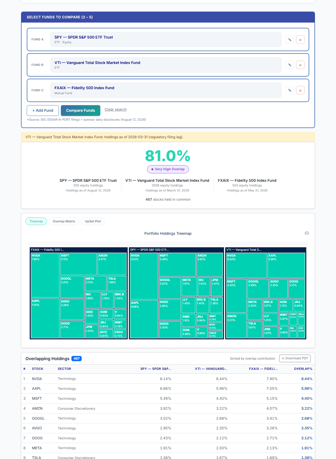
Task: Click META in the holdings table
Action: [x=37, y=448]
